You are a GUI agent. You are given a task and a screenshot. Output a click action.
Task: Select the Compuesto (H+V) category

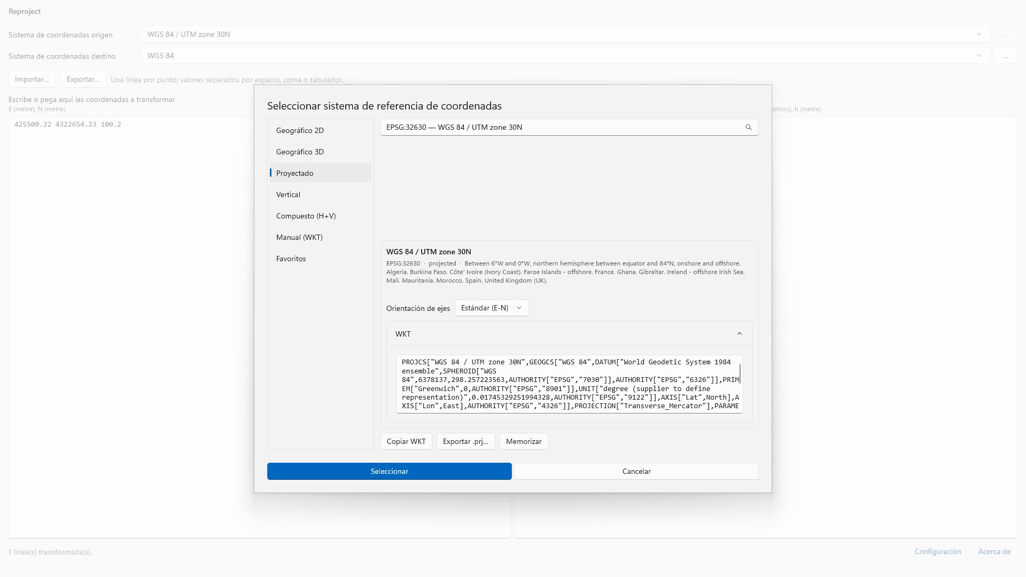[x=320, y=216]
